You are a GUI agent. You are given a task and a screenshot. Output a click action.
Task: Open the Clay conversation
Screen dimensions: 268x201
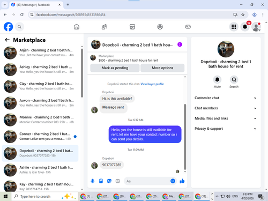click(x=40, y=86)
